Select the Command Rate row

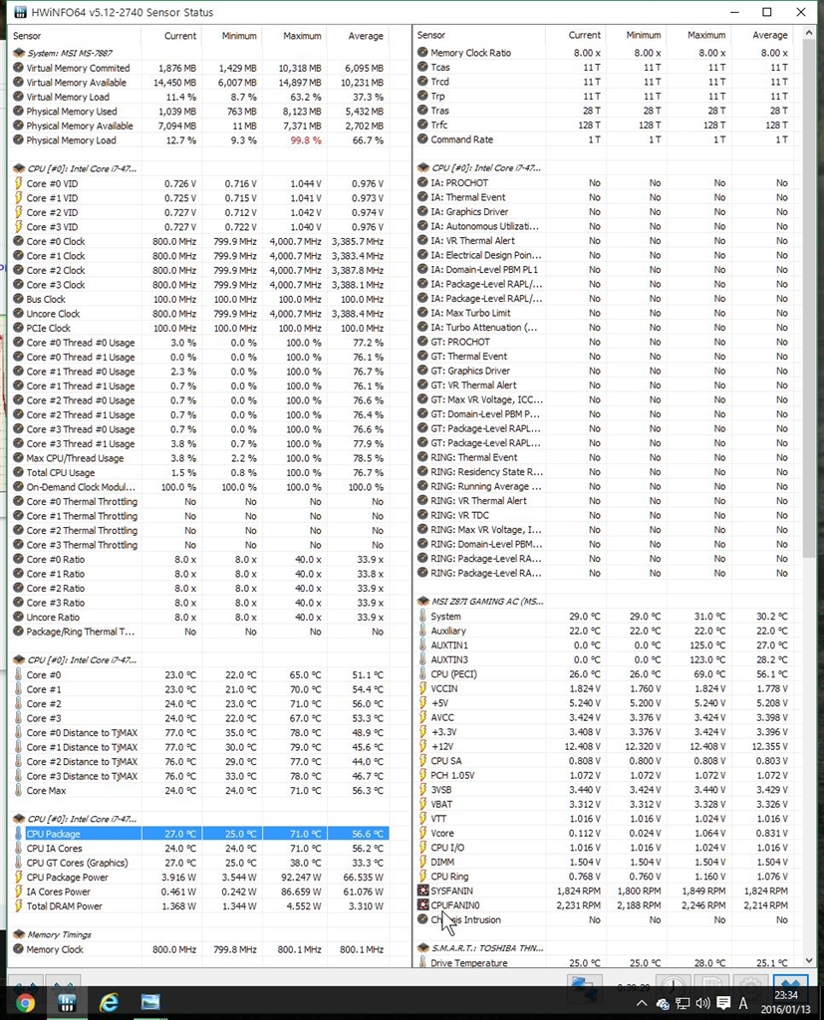[x=604, y=139]
